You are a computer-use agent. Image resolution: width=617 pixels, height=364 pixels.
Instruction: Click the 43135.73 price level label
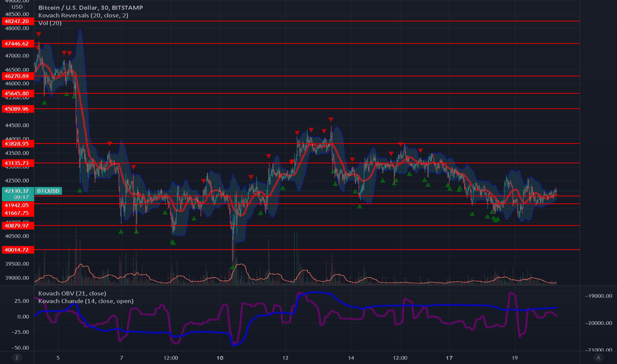pyautogui.click(x=18, y=163)
